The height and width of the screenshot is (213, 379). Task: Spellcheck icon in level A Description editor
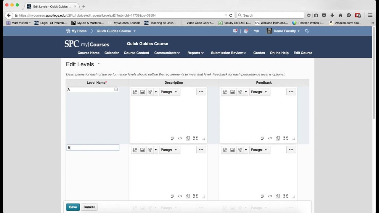click(x=172, y=138)
